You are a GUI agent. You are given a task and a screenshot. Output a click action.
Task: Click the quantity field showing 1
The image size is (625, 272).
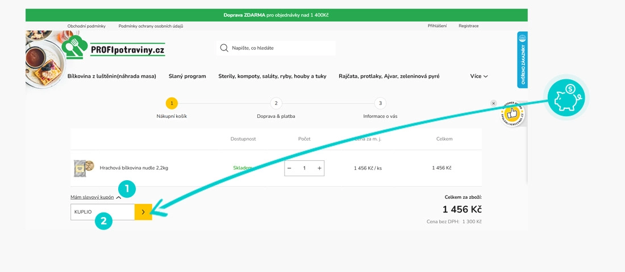[x=304, y=168]
